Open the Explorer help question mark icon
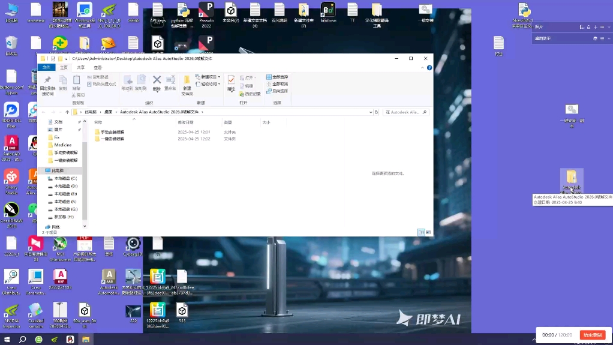Viewport: 613px width, 345px height. (x=429, y=68)
